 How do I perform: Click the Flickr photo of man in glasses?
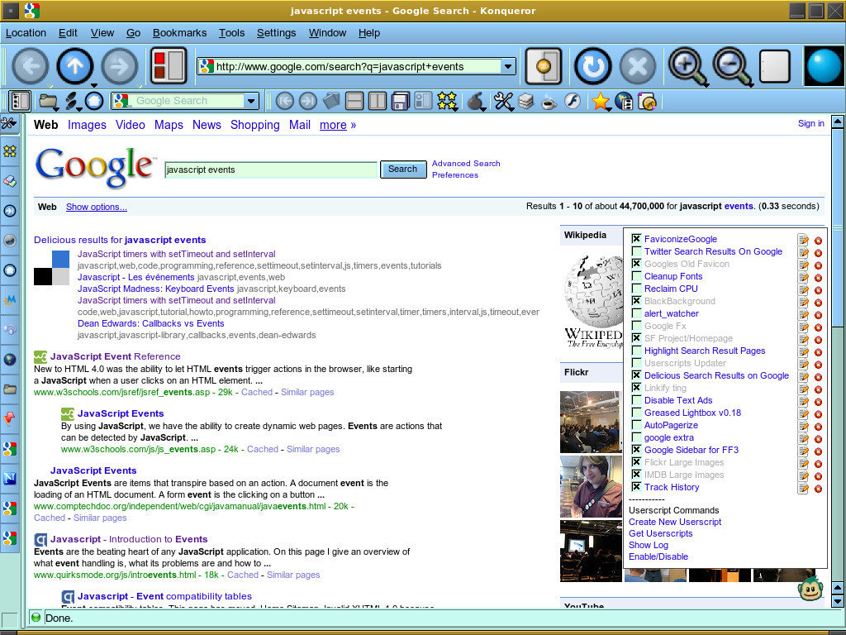[x=590, y=486]
